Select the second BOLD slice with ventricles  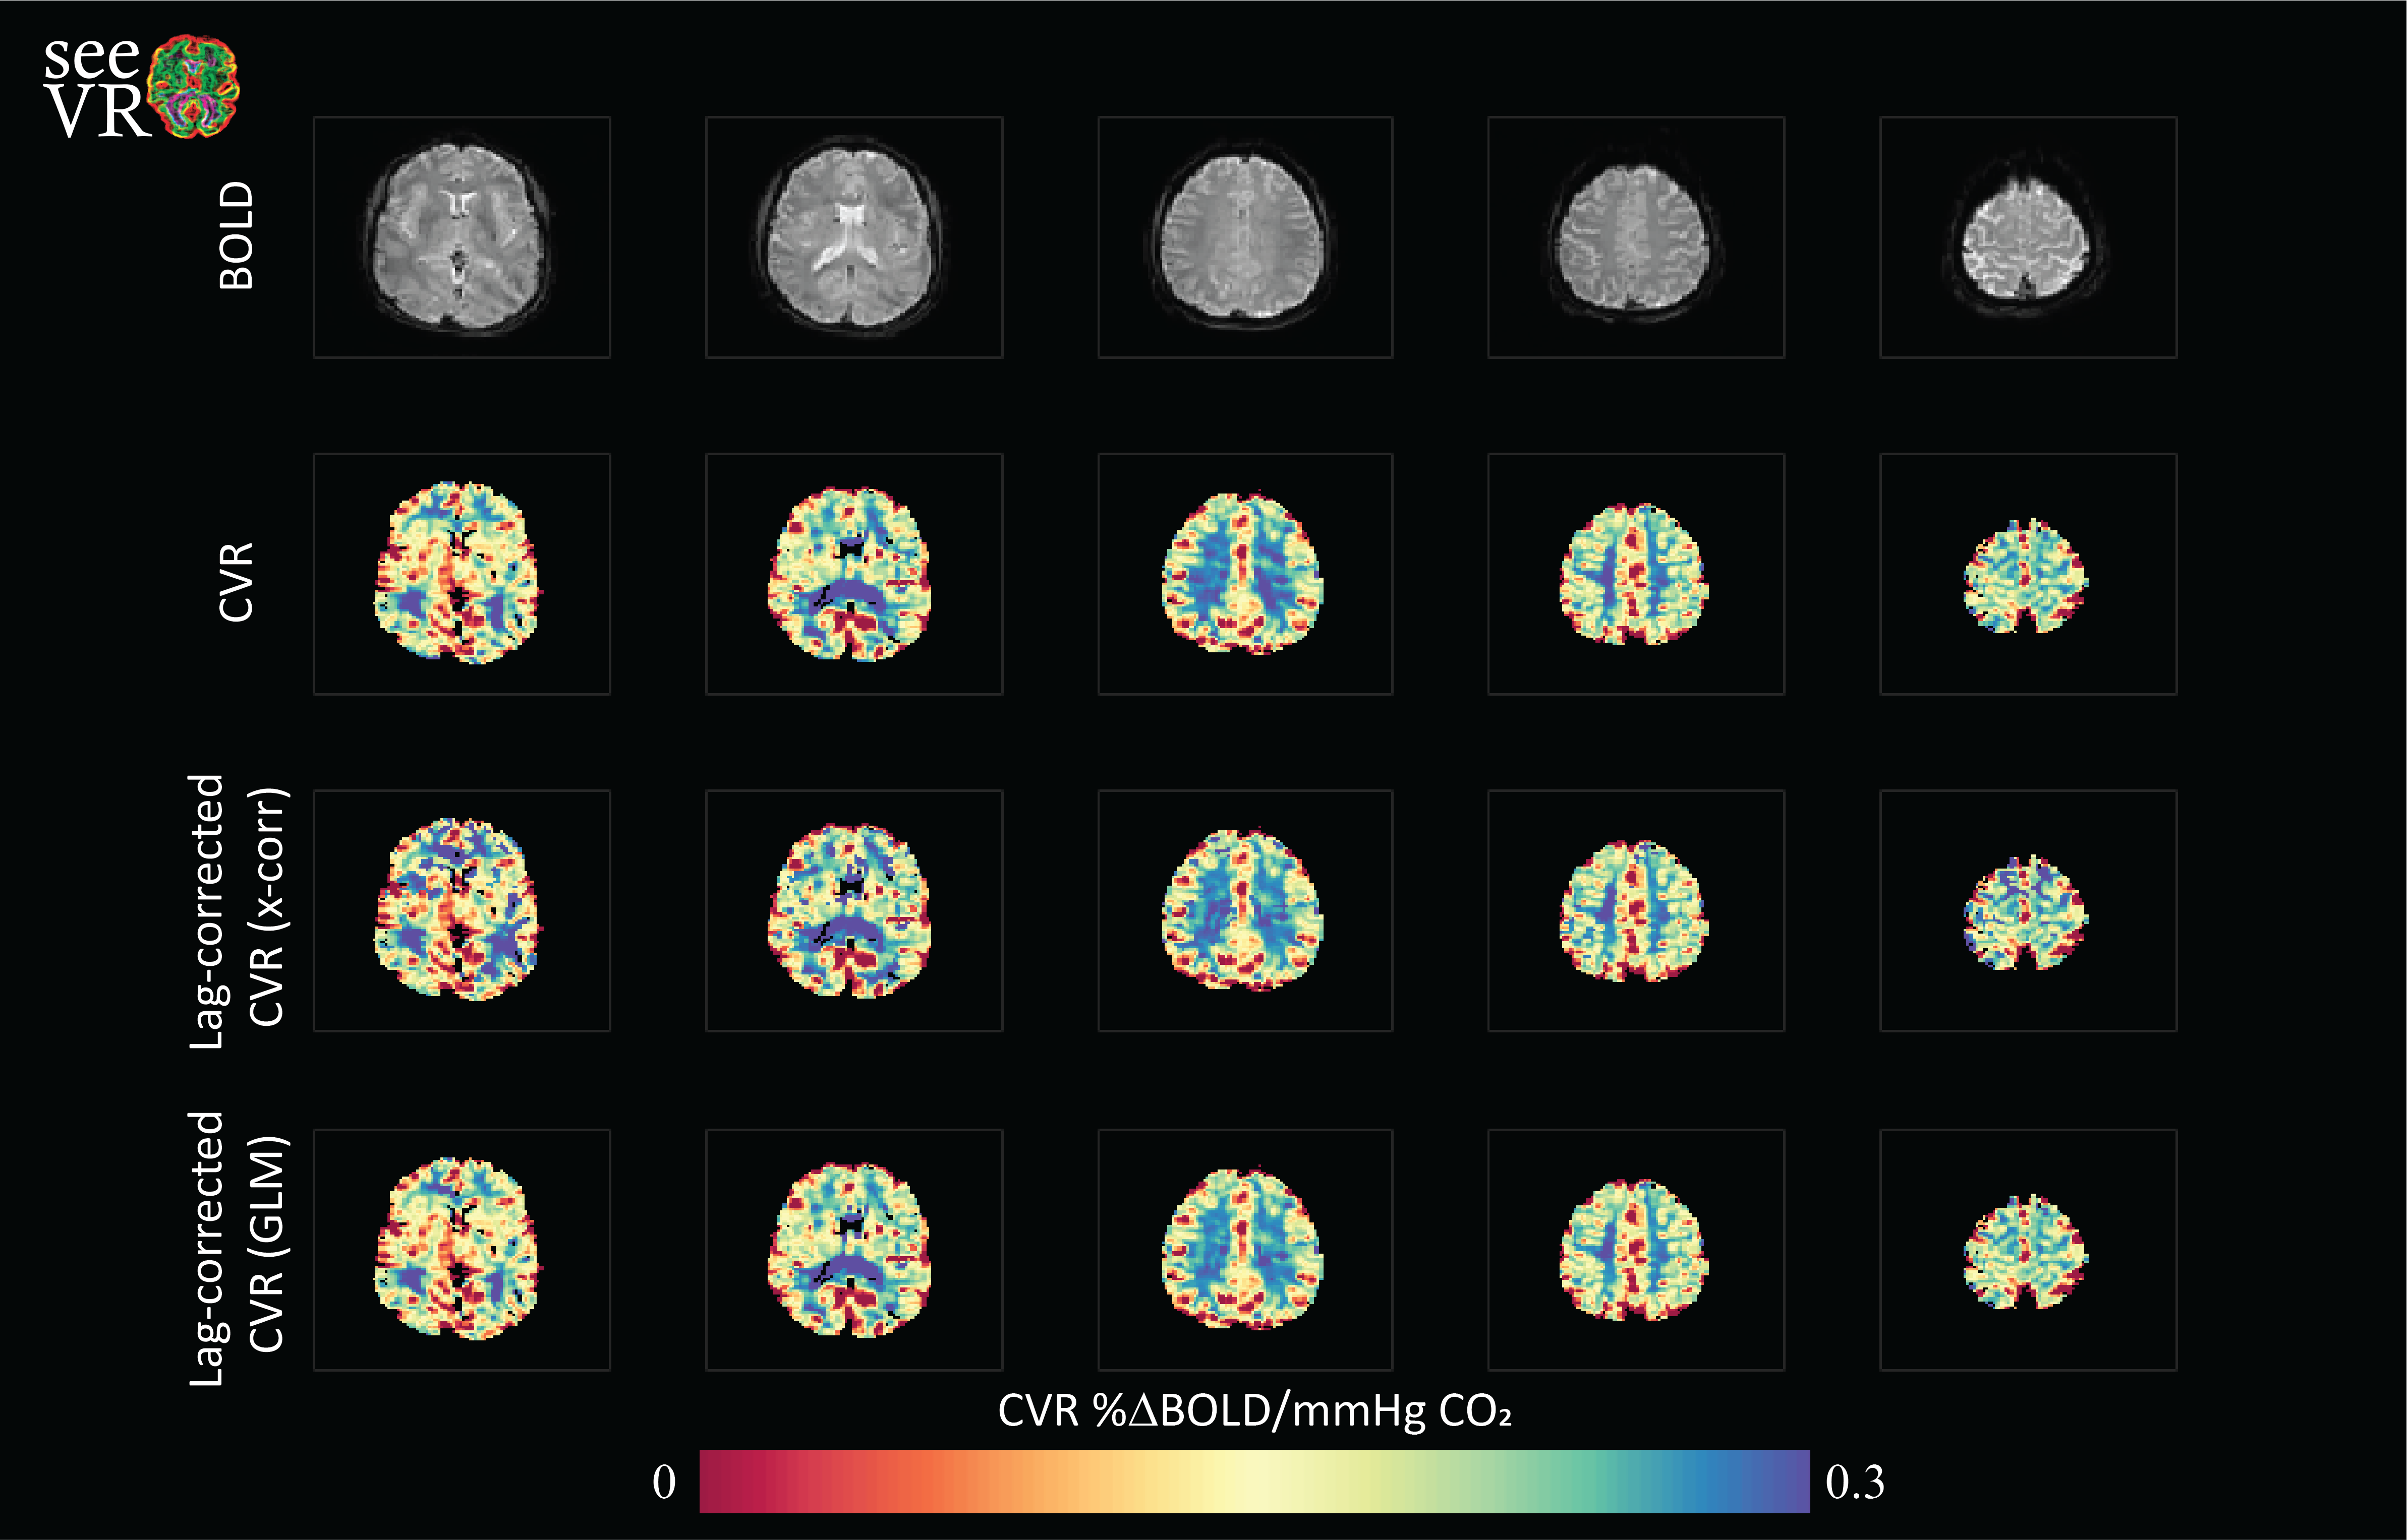pos(853,237)
